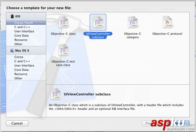196x132 pixels.
Task: Go back with the Previous button
Action: point(152,123)
